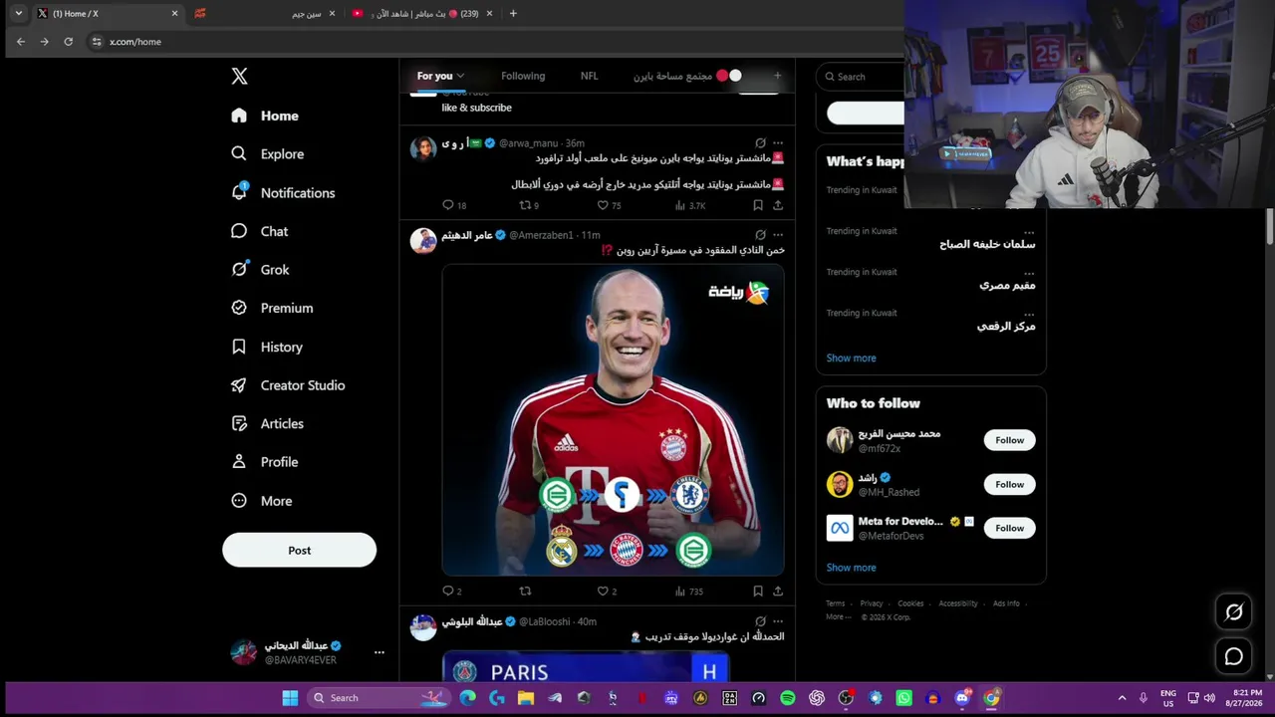Open the Terms footer link
Screen dimensions: 1275x717
point(835,603)
